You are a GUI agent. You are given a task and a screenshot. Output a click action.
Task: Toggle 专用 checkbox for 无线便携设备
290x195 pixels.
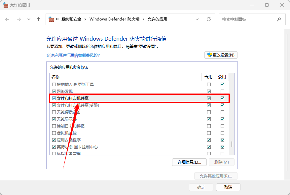[209, 112]
